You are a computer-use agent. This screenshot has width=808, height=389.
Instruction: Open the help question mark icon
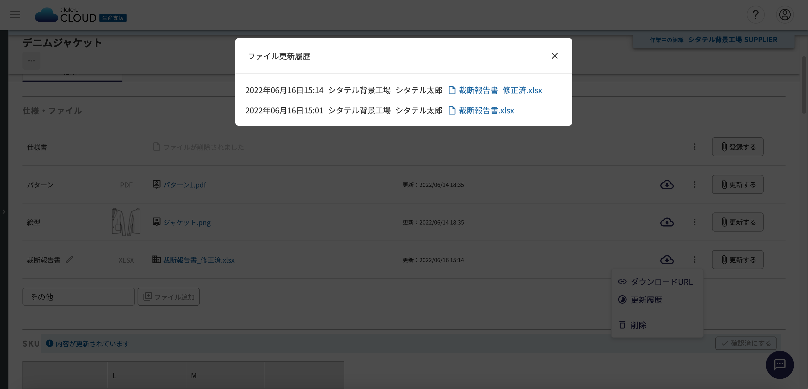point(755,15)
